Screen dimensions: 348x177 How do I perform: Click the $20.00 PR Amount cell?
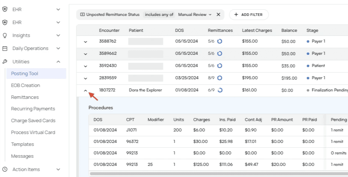[278, 164]
